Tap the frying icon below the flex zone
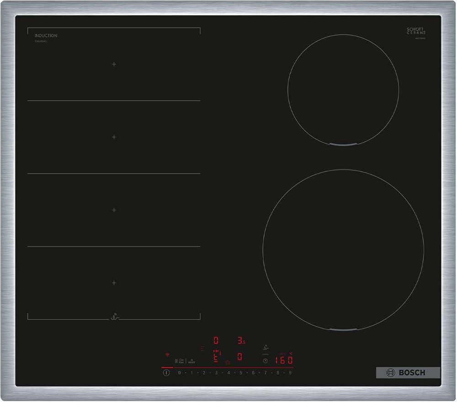Viewport: 457px width, 402px height. pyautogui.click(x=114, y=314)
